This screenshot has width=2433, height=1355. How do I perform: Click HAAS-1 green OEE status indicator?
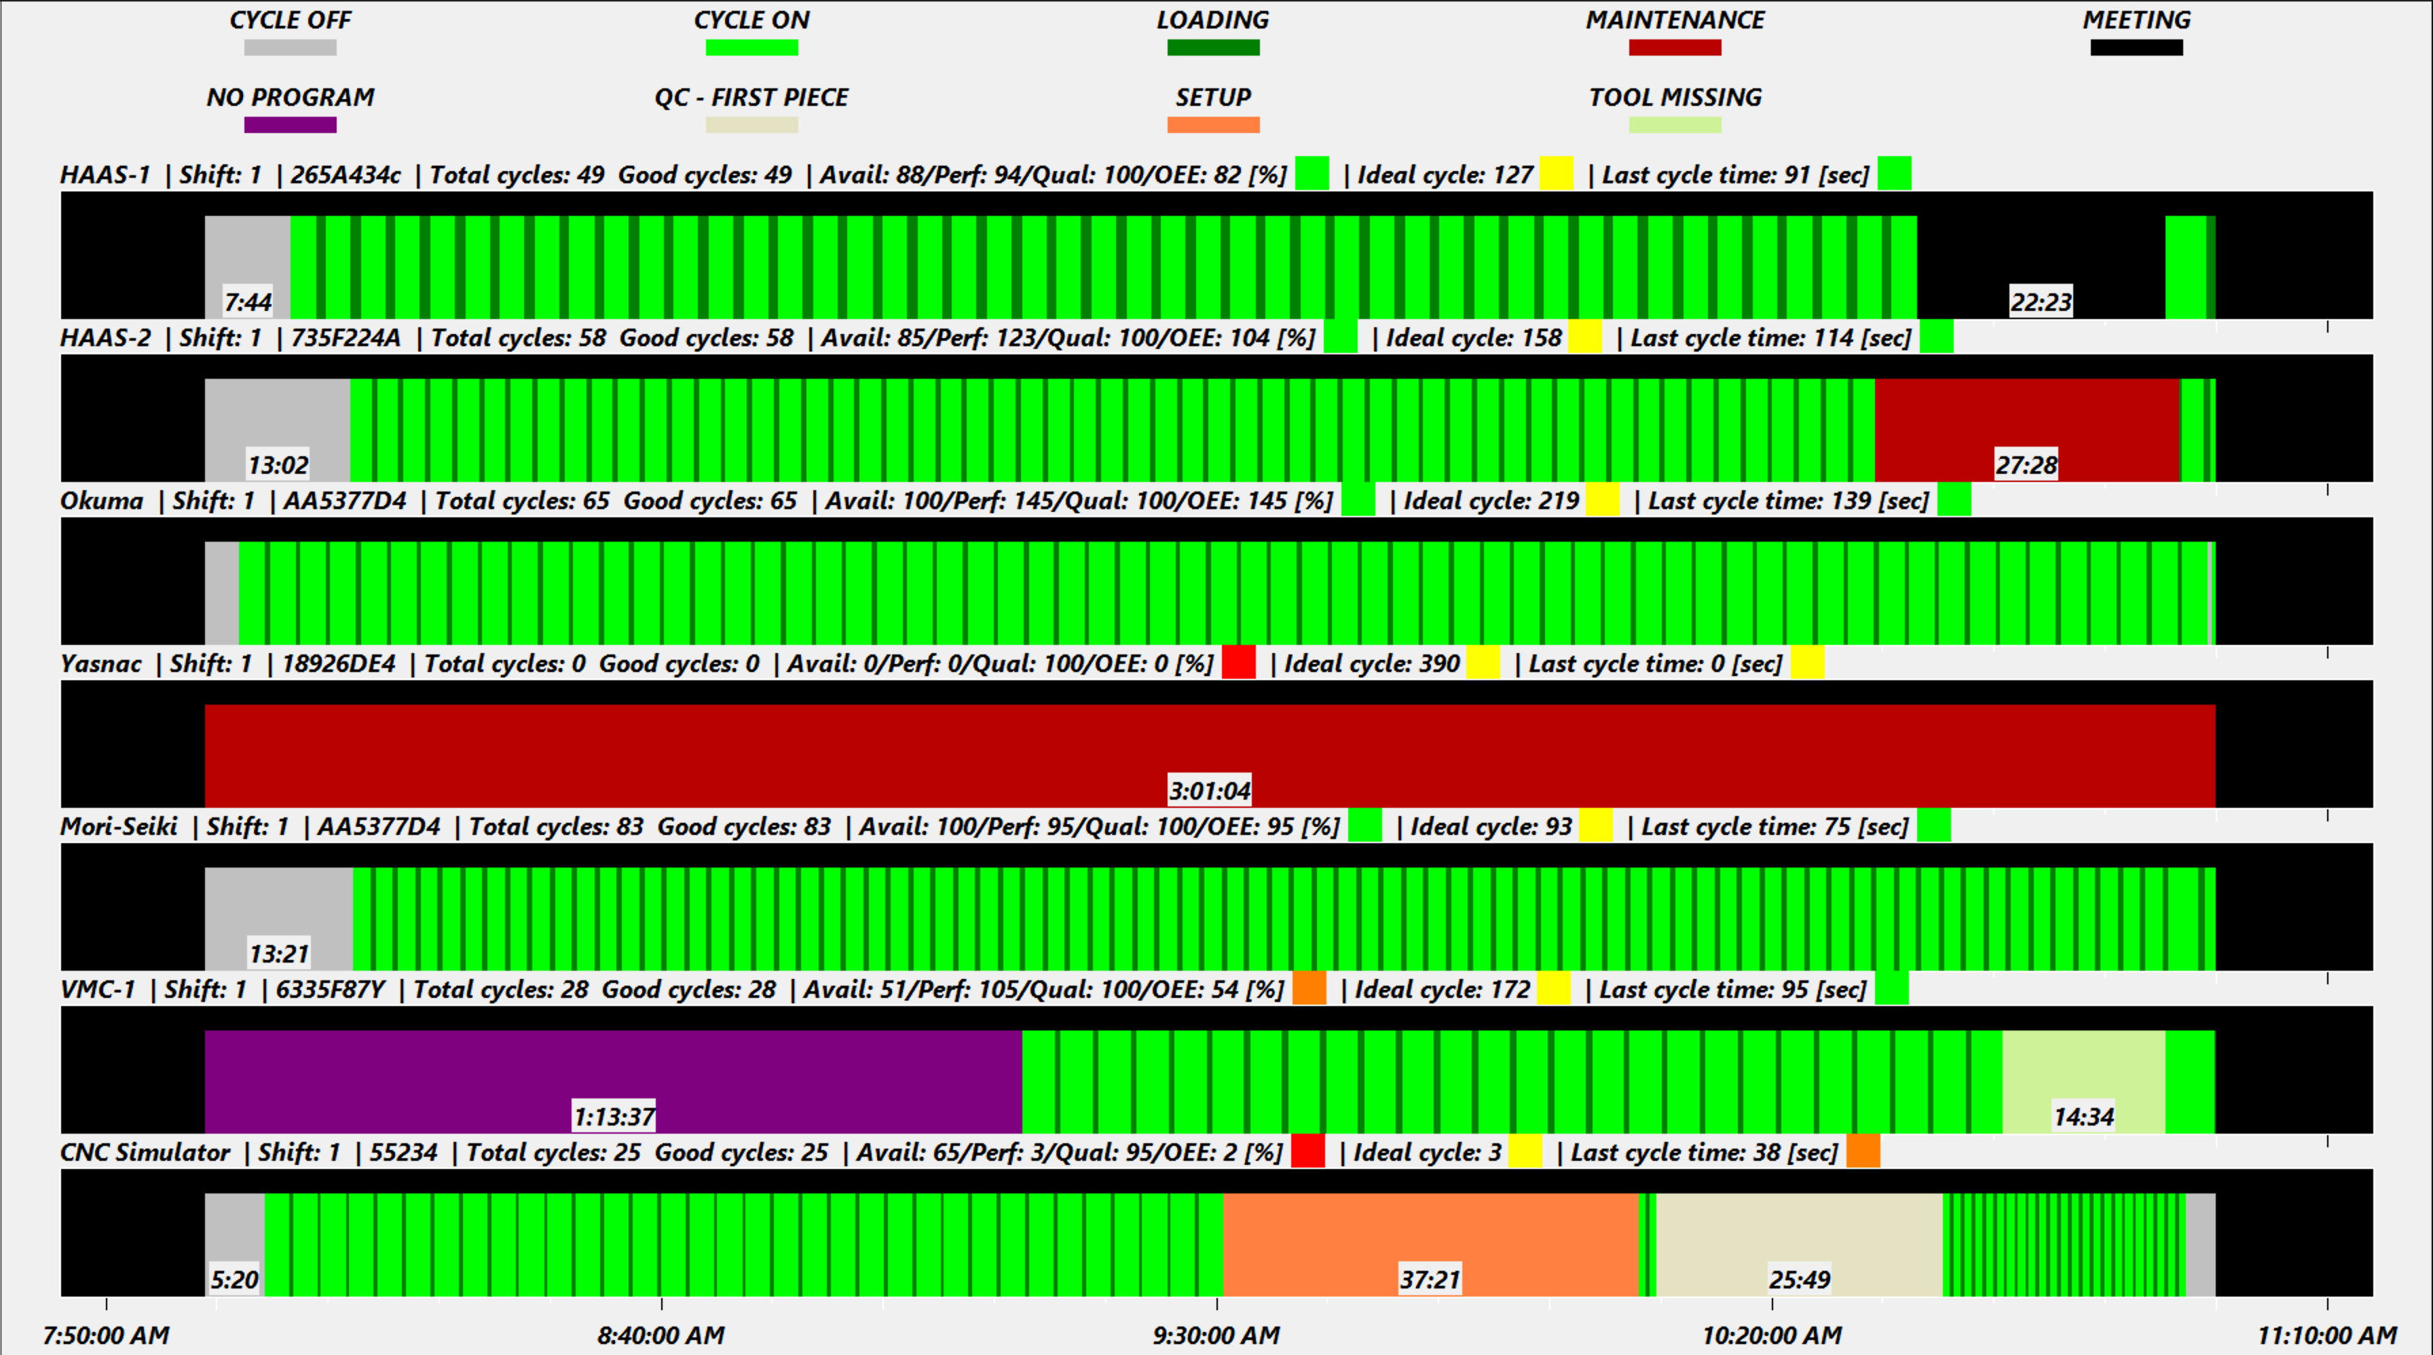coord(1312,174)
